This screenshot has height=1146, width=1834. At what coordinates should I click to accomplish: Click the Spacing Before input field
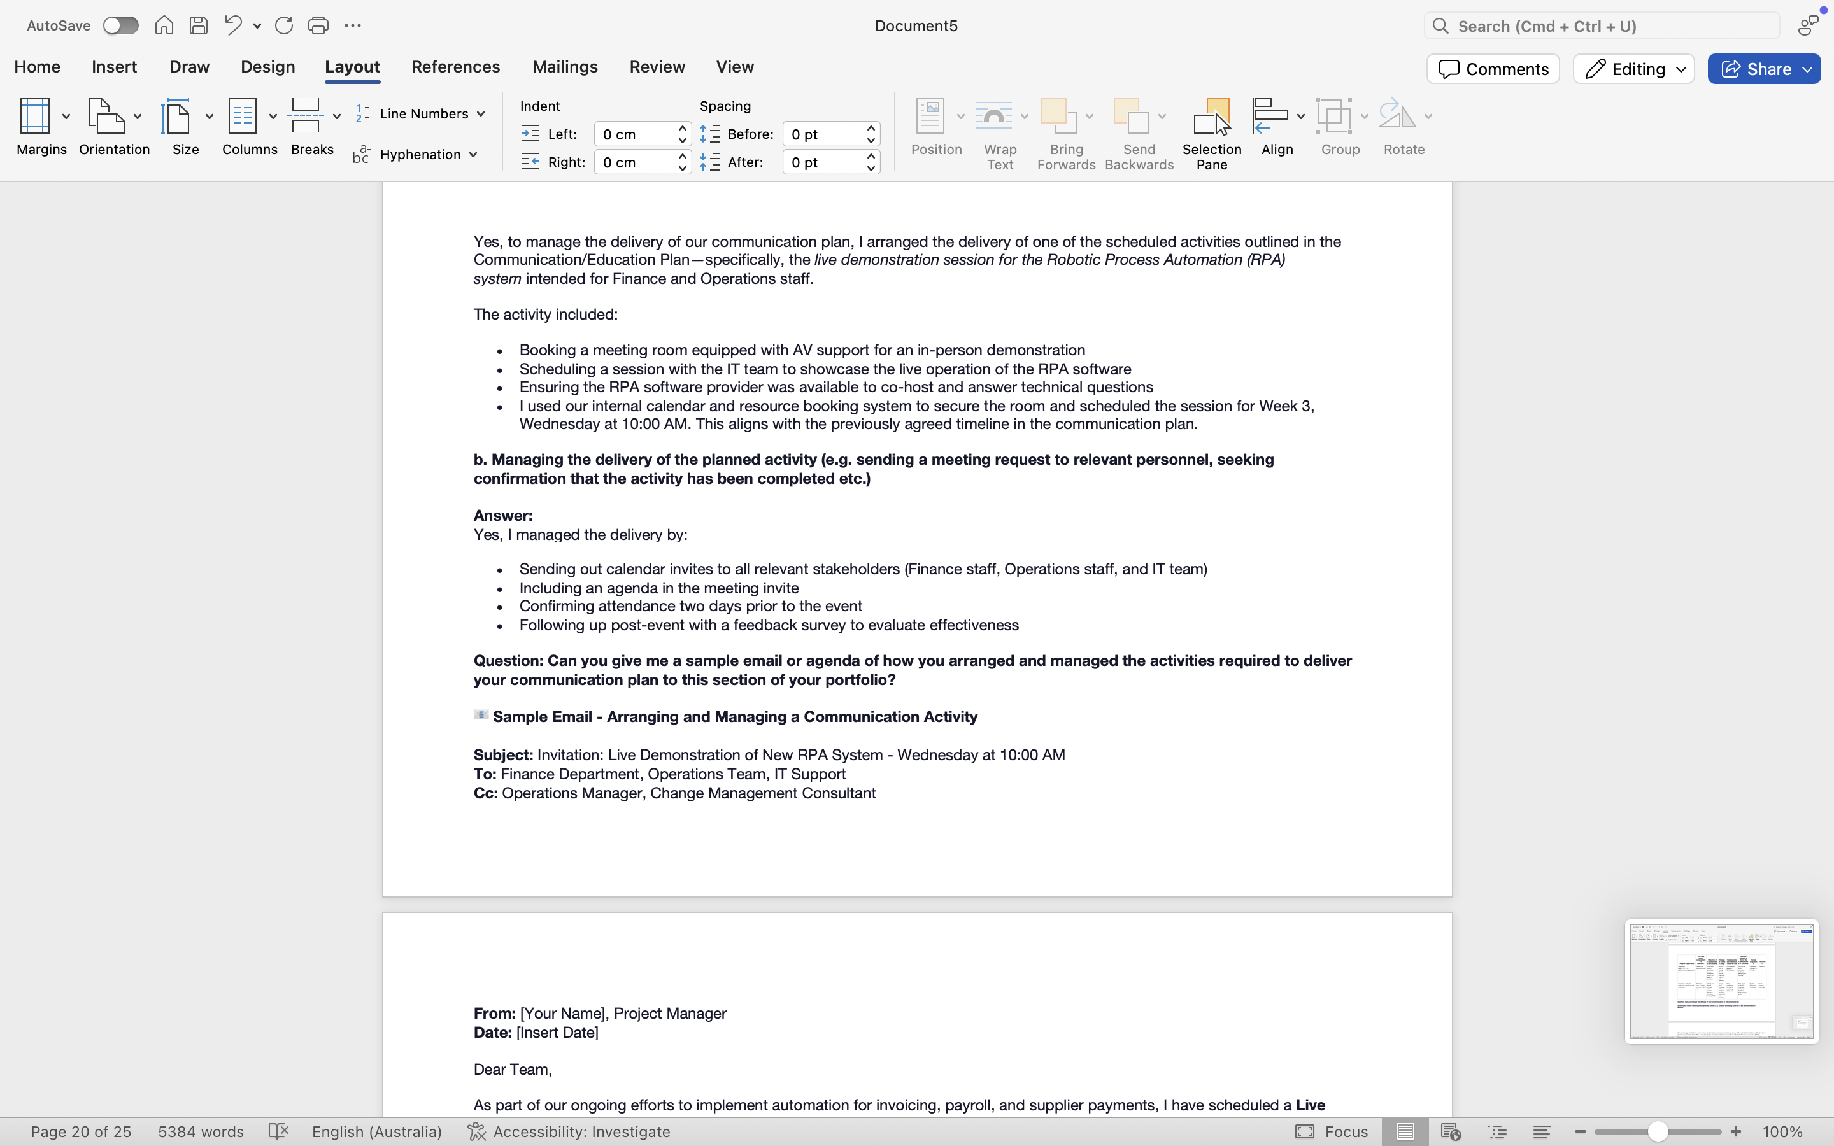pos(823,134)
